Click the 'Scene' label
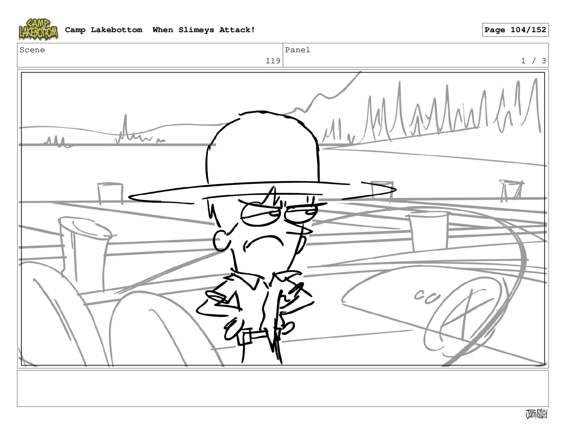The image size is (566, 438). [33, 50]
